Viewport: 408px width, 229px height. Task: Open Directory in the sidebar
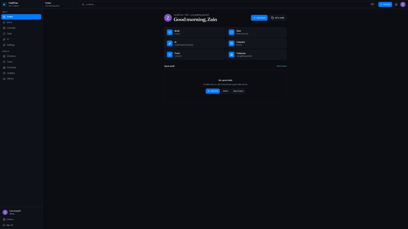(x=21, y=56)
